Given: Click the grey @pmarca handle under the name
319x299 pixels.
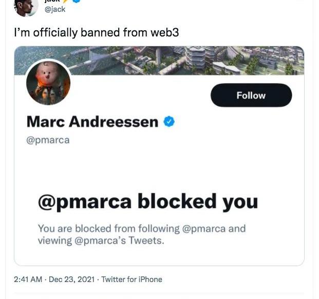Looking at the screenshot, I should click(x=48, y=140).
